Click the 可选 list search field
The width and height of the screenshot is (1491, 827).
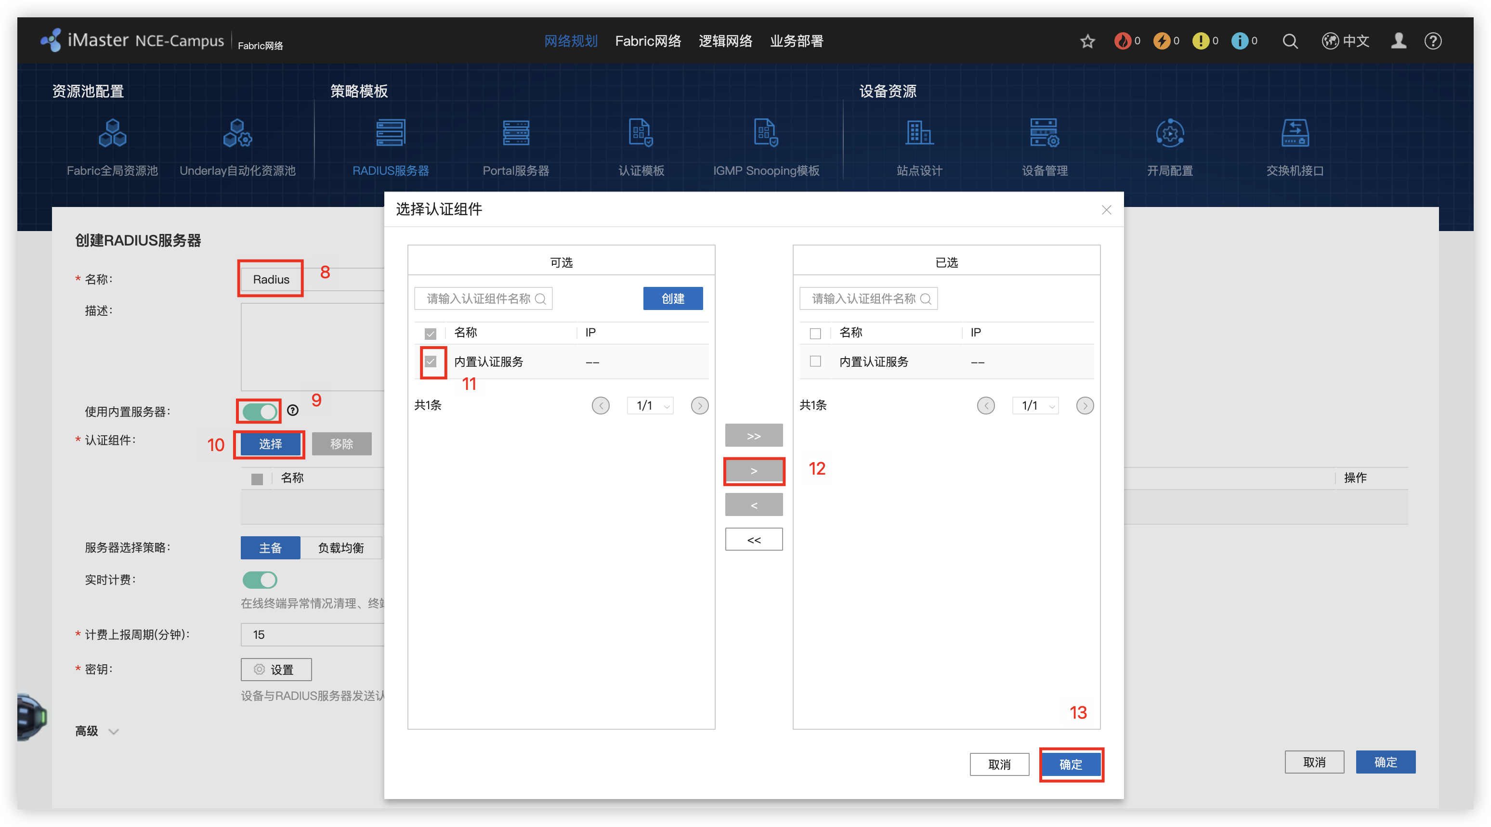point(478,298)
